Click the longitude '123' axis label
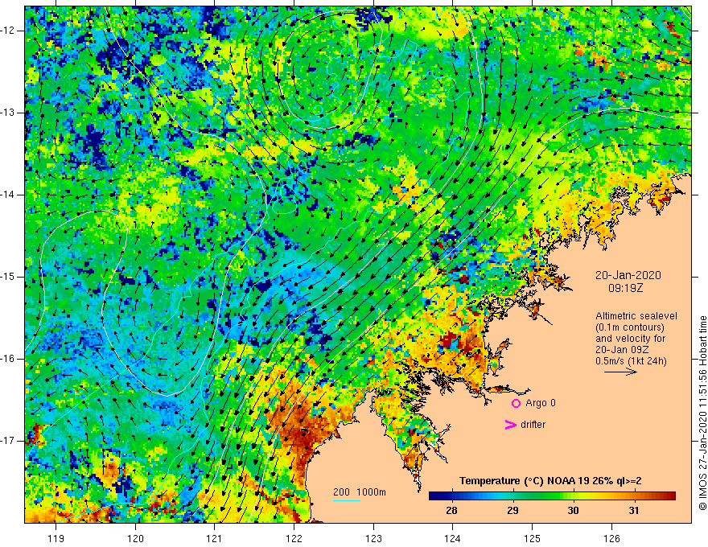The width and height of the screenshot is (708, 547). click(x=373, y=538)
